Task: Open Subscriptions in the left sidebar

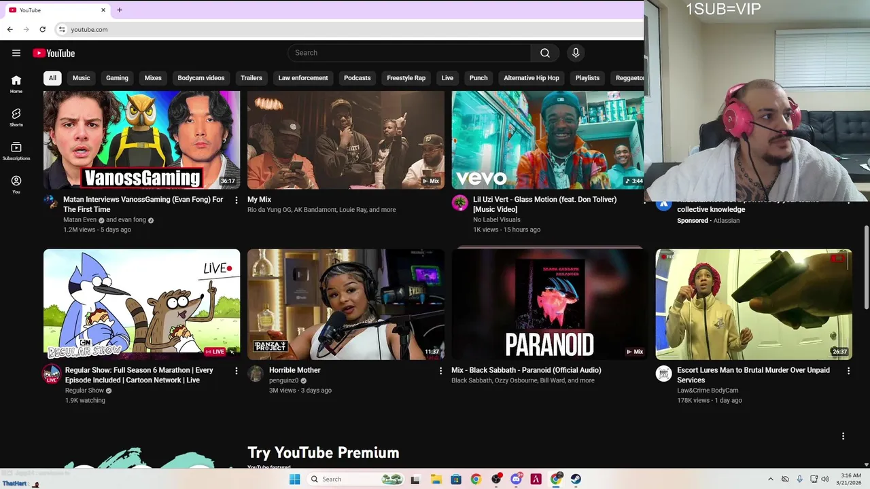Action: [x=16, y=151]
